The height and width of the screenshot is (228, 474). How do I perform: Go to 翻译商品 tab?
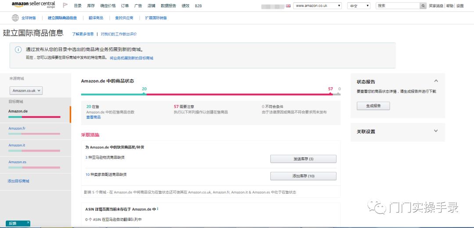(96, 18)
